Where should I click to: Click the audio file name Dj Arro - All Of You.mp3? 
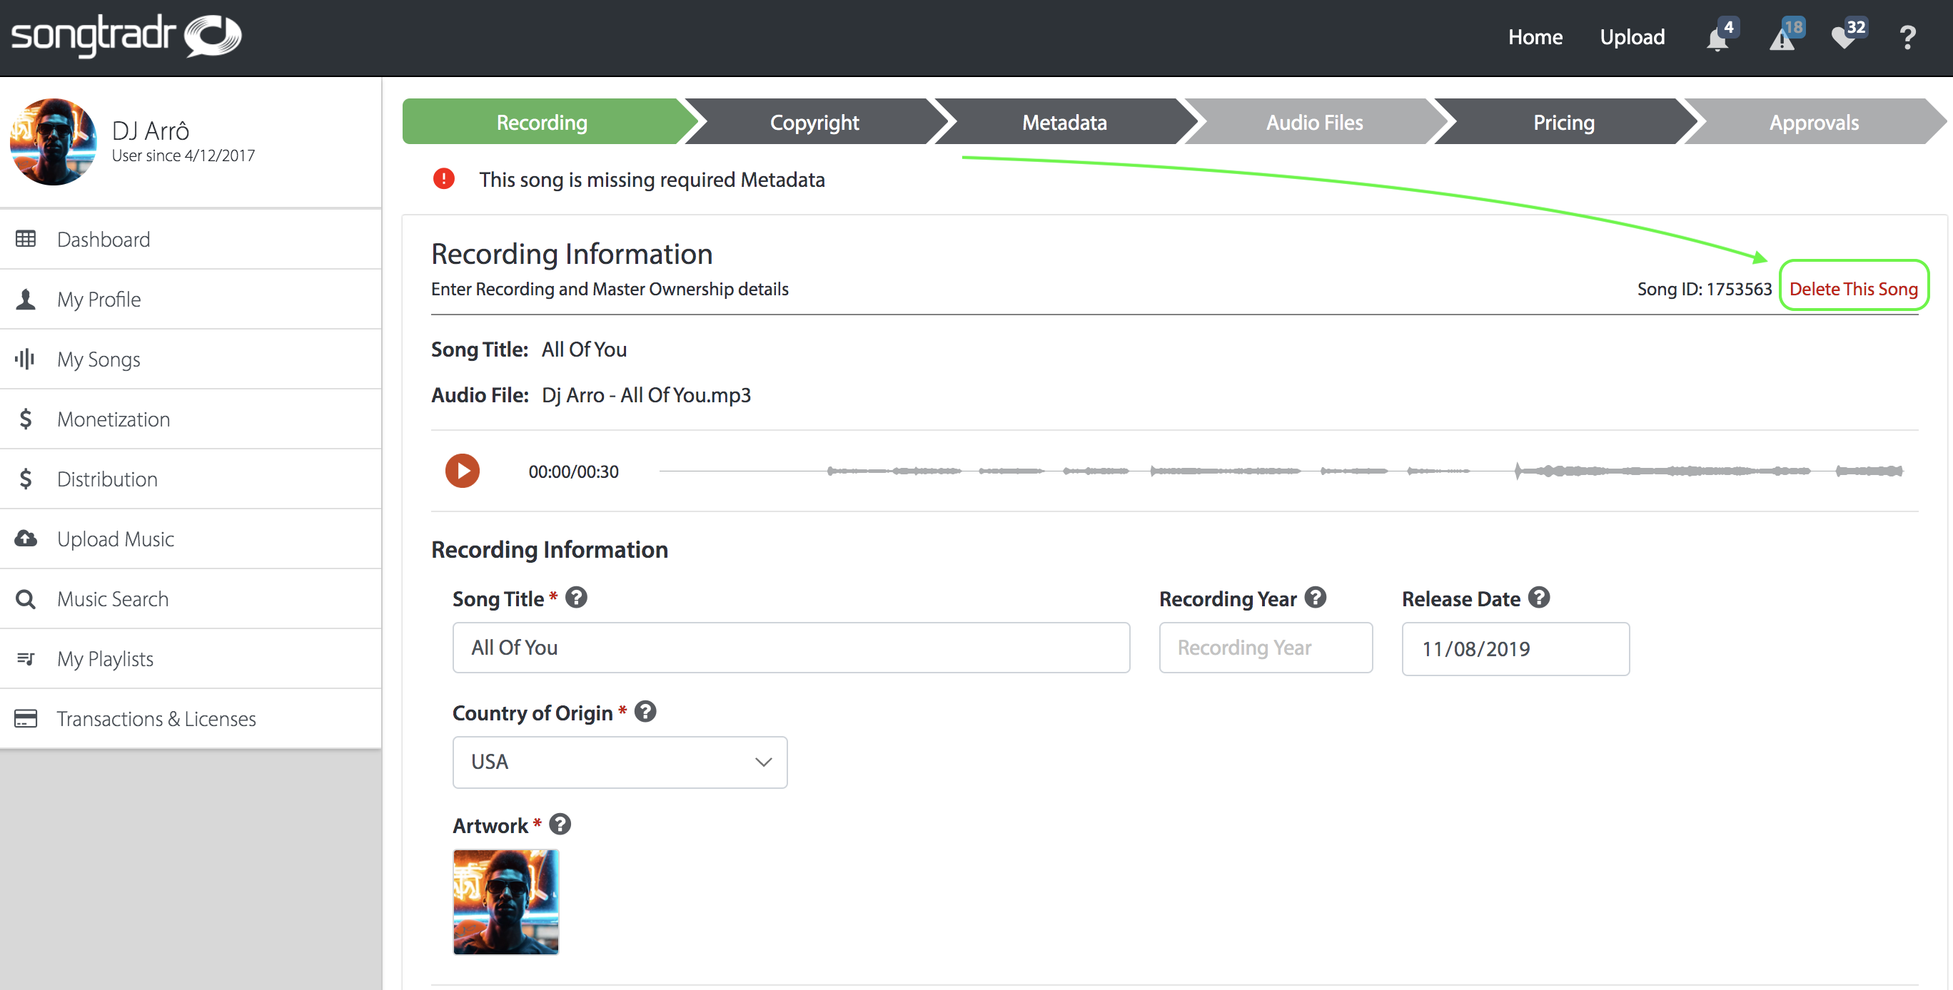click(x=646, y=394)
